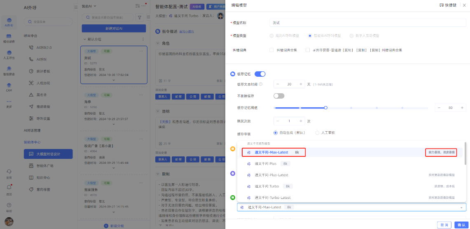The image size is (470, 229).
Task: Collapse the 默认分组 group
Action: (85, 39)
